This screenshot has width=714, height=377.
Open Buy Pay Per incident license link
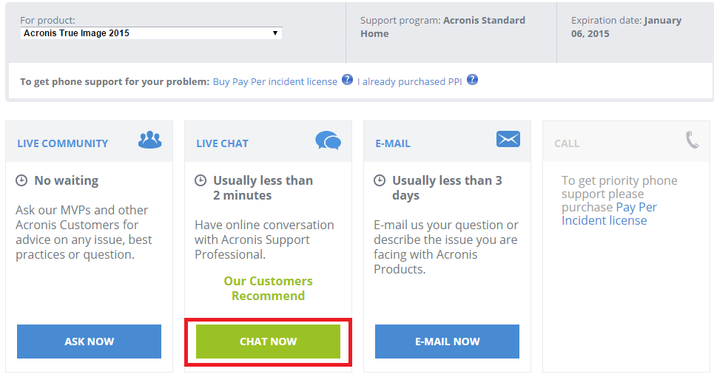[275, 82]
